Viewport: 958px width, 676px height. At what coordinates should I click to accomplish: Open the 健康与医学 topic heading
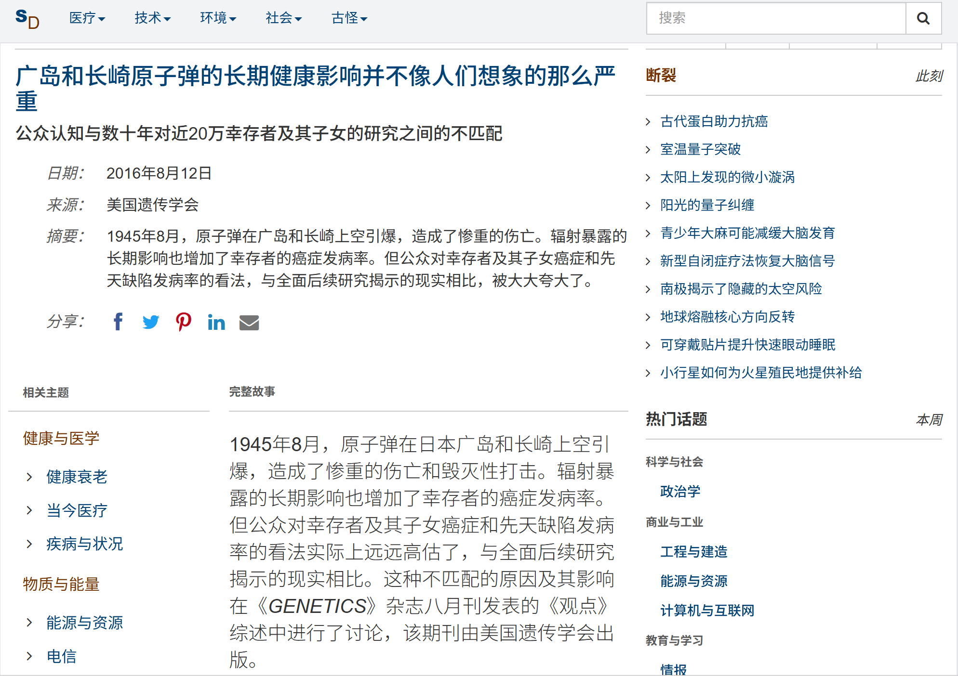click(61, 438)
